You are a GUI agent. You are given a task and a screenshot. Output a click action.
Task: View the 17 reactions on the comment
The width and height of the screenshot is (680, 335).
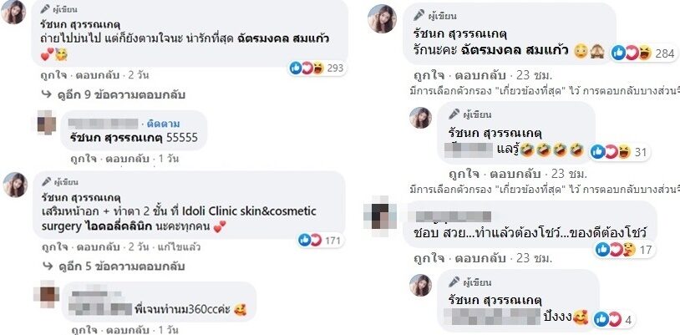coord(624,249)
